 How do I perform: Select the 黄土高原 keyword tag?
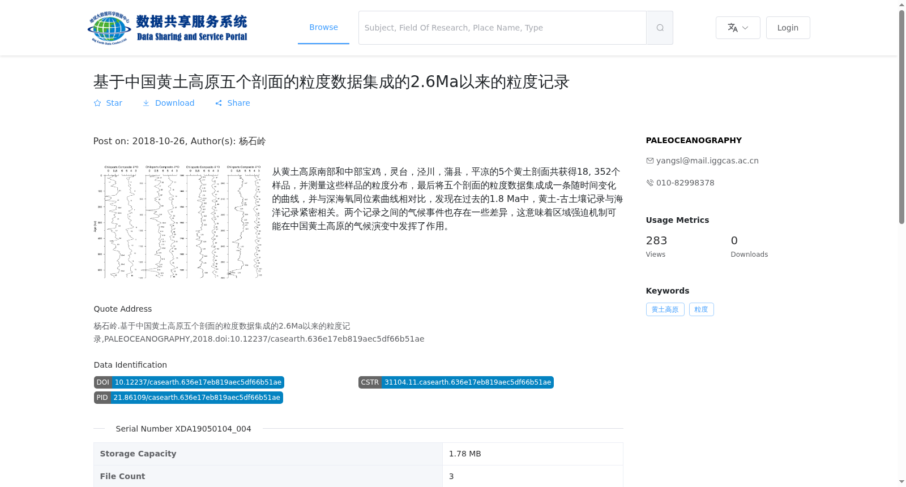pos(665,309)
